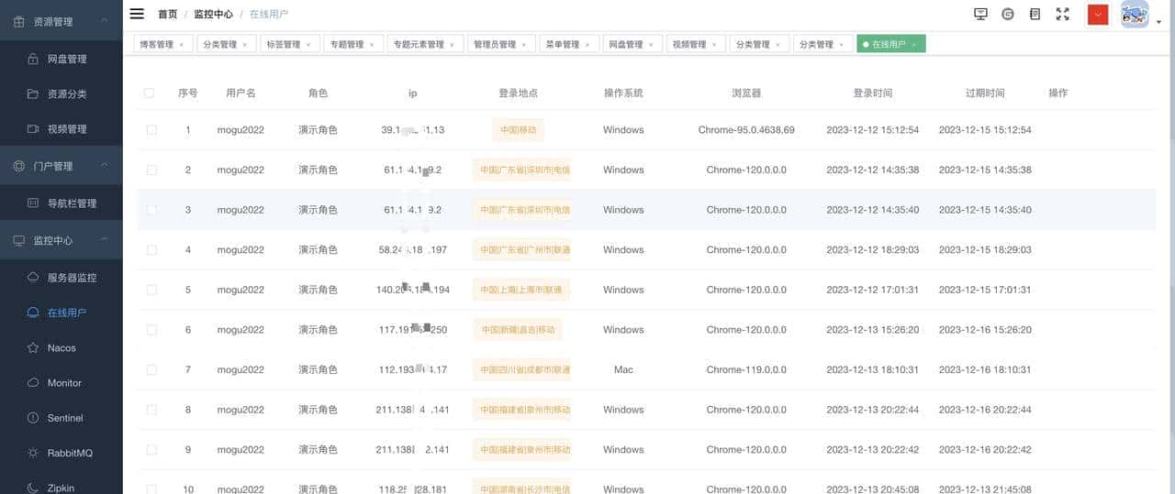Collapse the sidebar with the hamburger icon
This screenshot has width=1175, height=494.
(137, 14)
